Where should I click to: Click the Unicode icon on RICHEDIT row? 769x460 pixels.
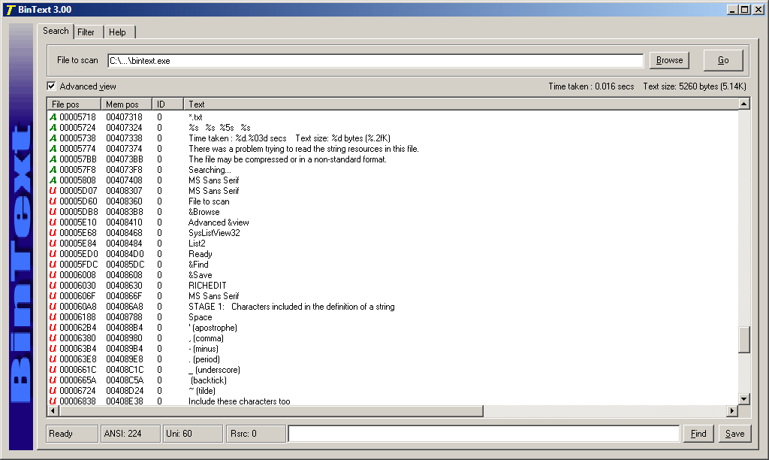pos(53,286)
